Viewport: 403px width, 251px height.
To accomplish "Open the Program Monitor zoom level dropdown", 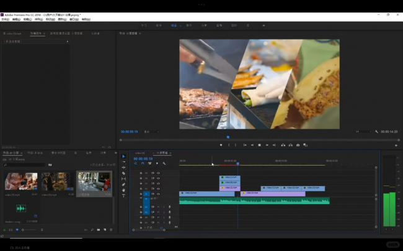I will (x=151, y=132).
